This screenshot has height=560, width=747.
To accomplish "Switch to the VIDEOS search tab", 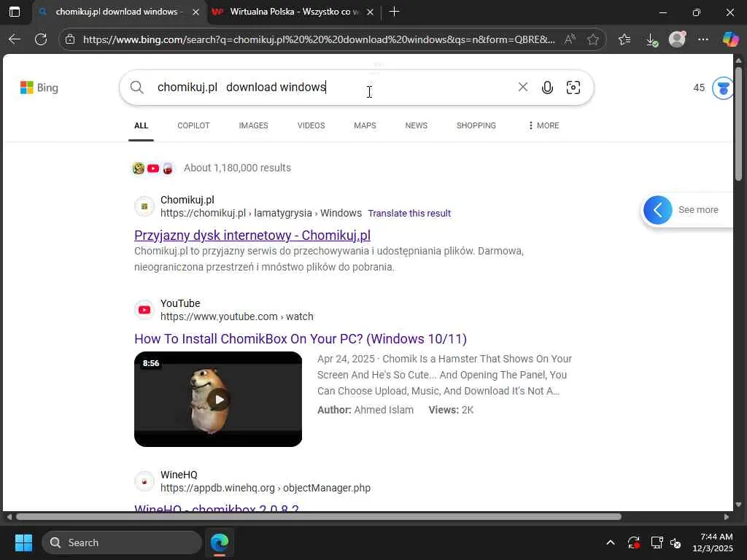I will coord(311,125).
